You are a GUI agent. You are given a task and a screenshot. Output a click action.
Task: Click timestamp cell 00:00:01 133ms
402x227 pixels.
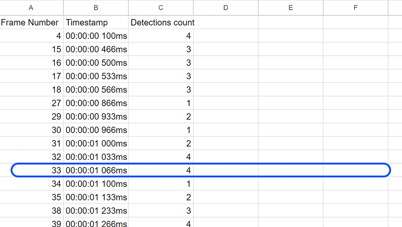point(96,197)
